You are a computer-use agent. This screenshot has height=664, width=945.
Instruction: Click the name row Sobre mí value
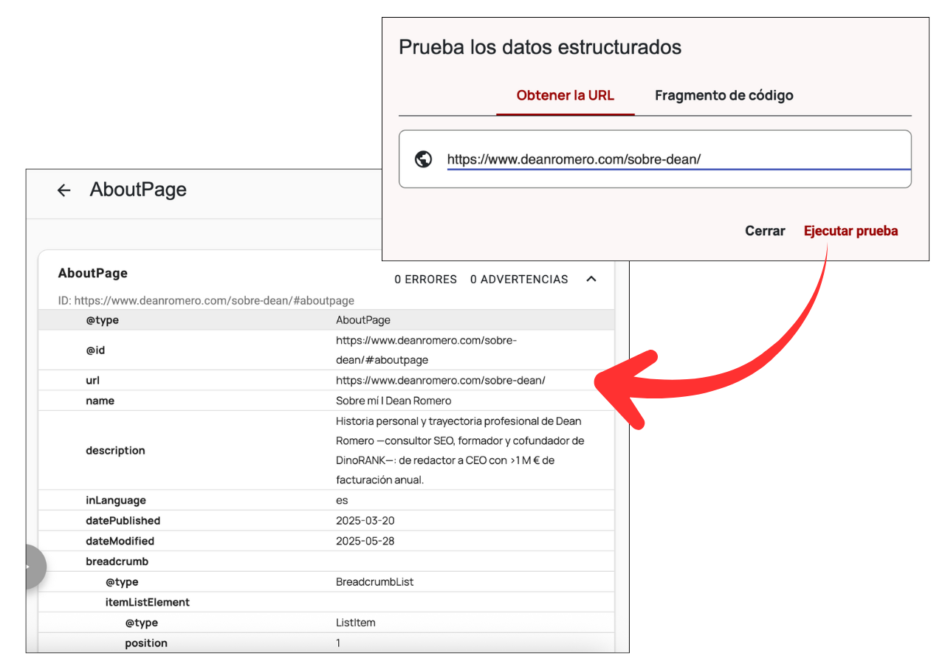(x=393, y=401)
